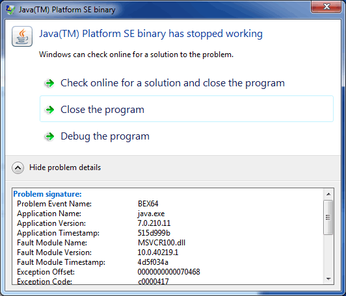
Task: Select Hide problem details label
Action: (65, 167)
